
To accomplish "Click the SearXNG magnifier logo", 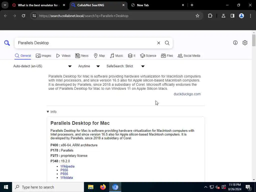I will coord(7,43).
